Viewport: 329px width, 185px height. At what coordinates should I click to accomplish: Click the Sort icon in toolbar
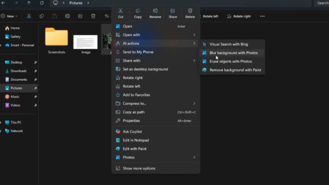coord(107,16)
